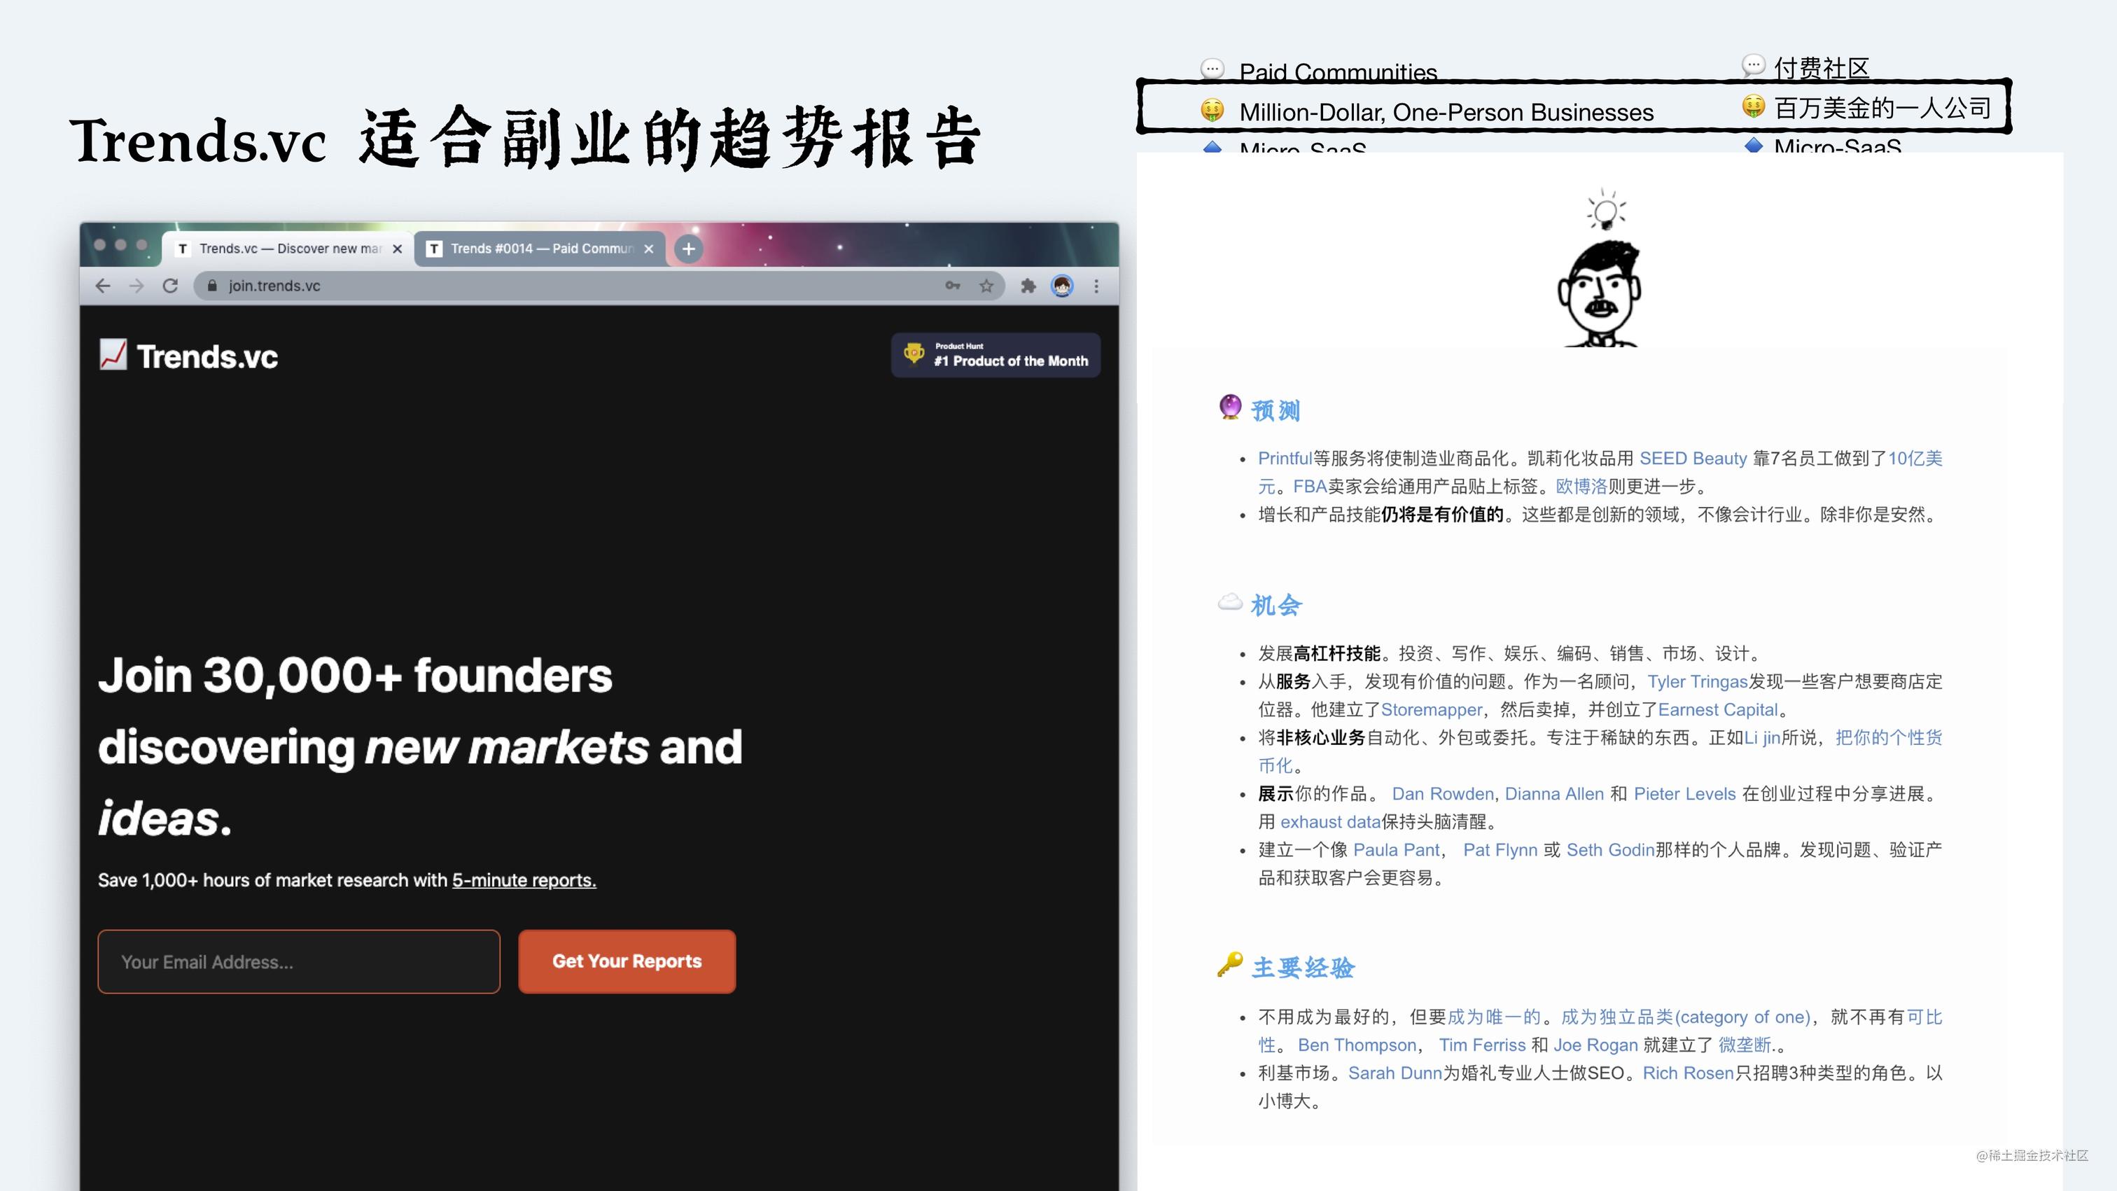Click the speech bubble icon beside 付费社区
Image resolution: width=2117 pixels, height=1191 pixels.
click(1752, 65)
